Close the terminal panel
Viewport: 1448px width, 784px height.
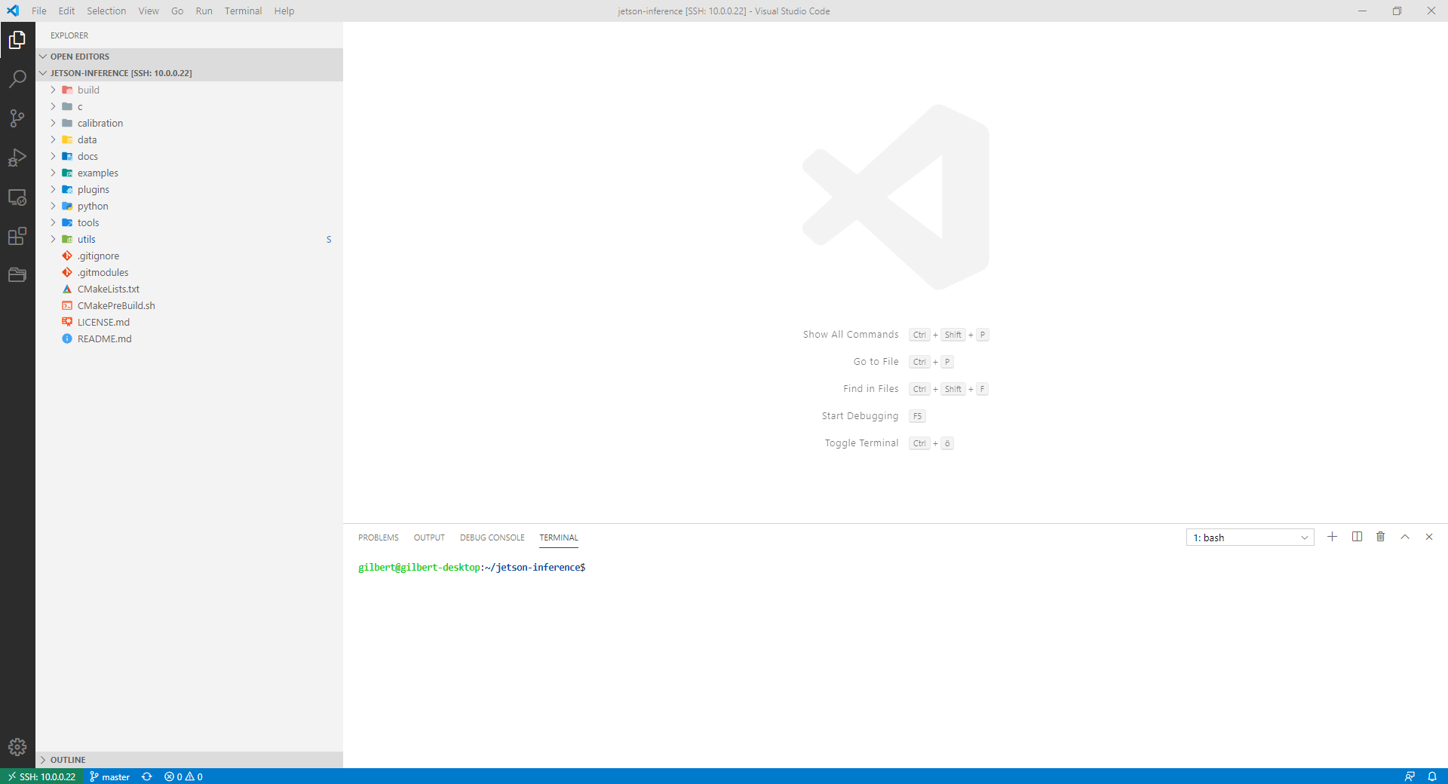tap(1429, 537)
